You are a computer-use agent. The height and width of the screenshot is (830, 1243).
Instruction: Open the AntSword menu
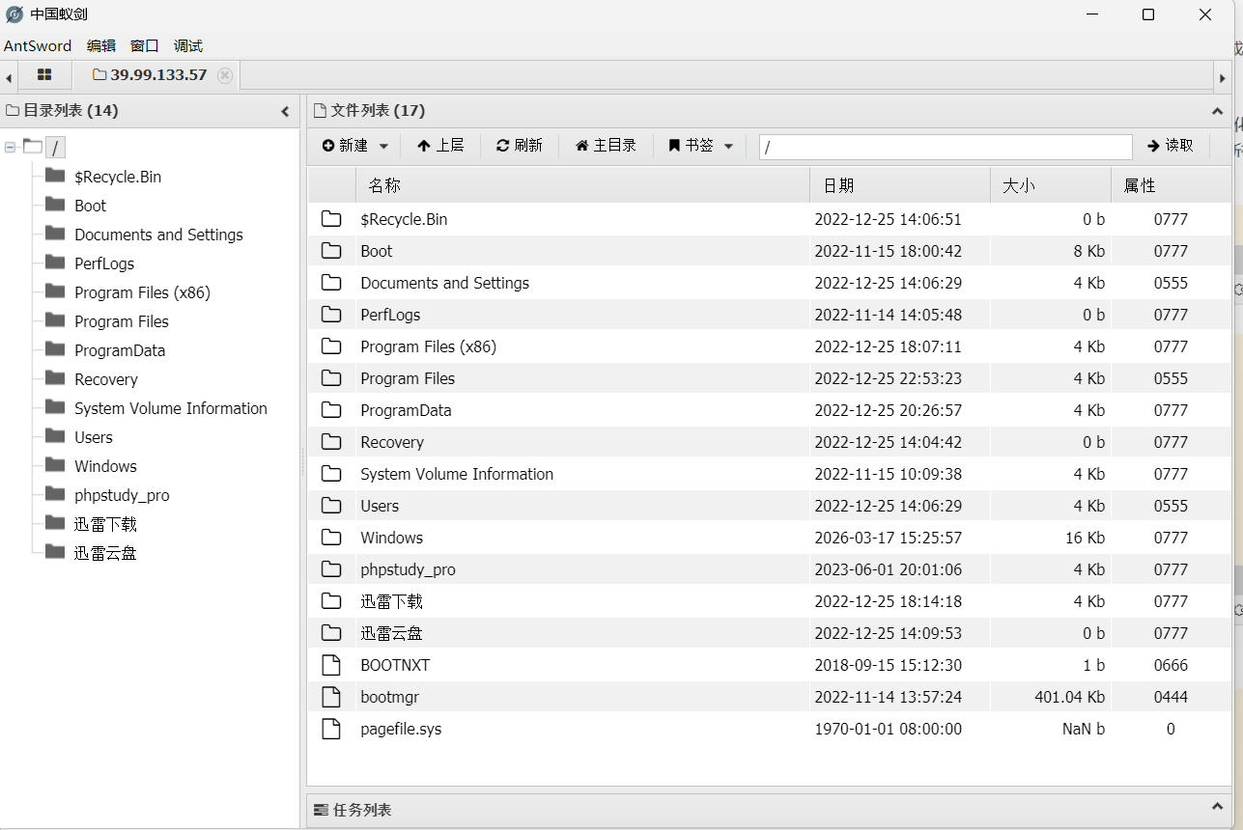[38, 45]
